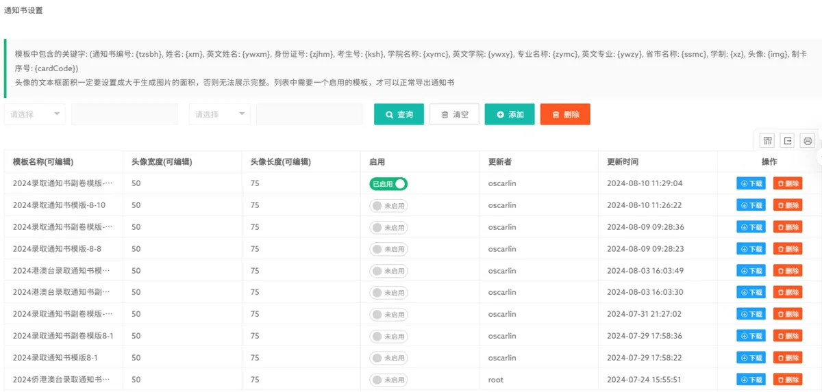Enable the switch in root's template row
Image resolution: width=822 pixels, height=392 pixels.
(388, 380)
